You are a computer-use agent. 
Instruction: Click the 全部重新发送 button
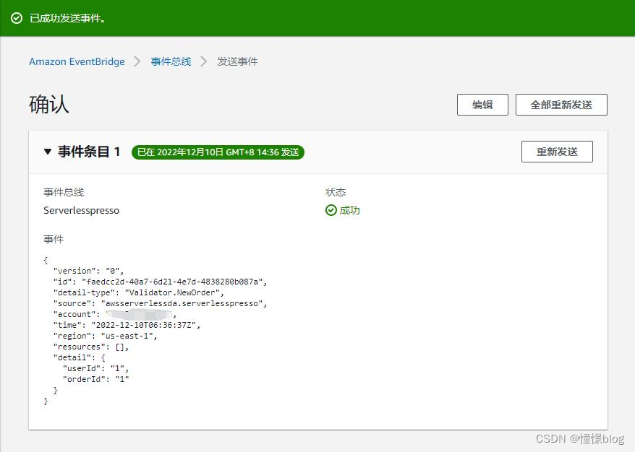tap(561, 105)
